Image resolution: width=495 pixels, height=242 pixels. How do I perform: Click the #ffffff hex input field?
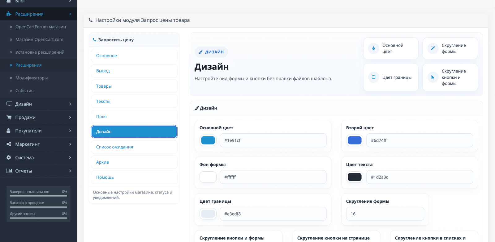coord(273,177)
